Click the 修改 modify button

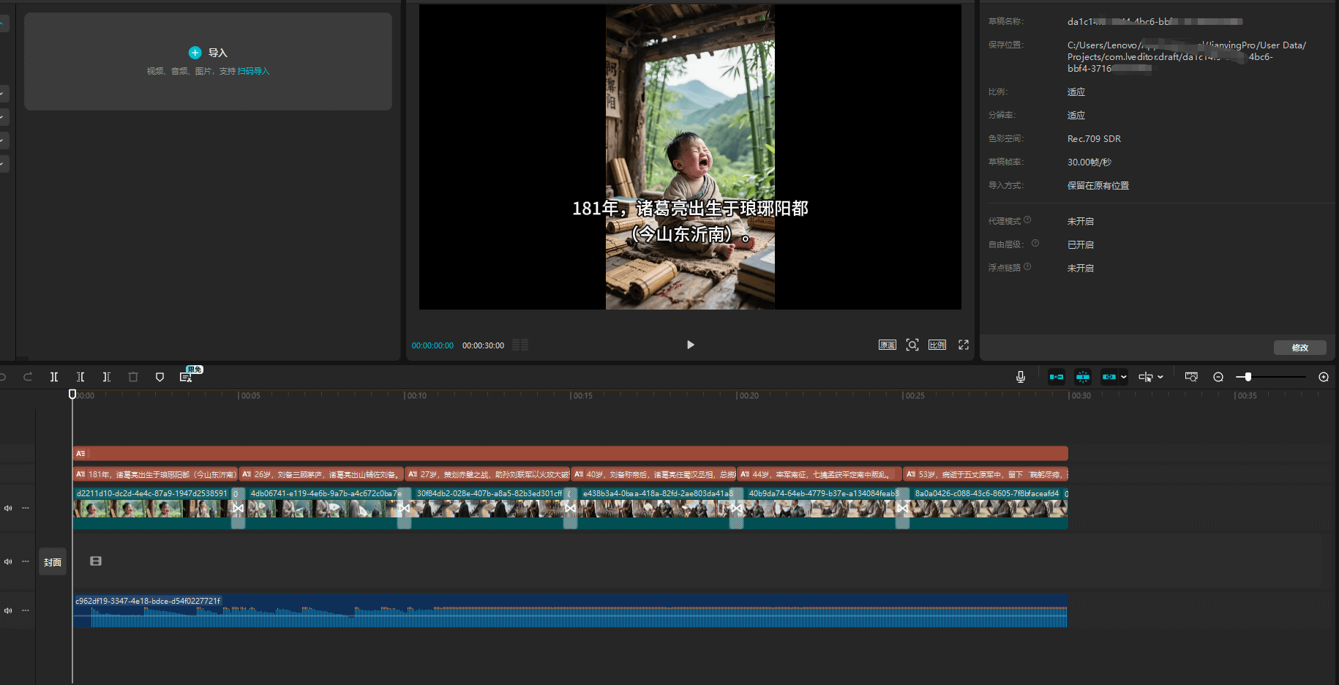(1300, 348)
